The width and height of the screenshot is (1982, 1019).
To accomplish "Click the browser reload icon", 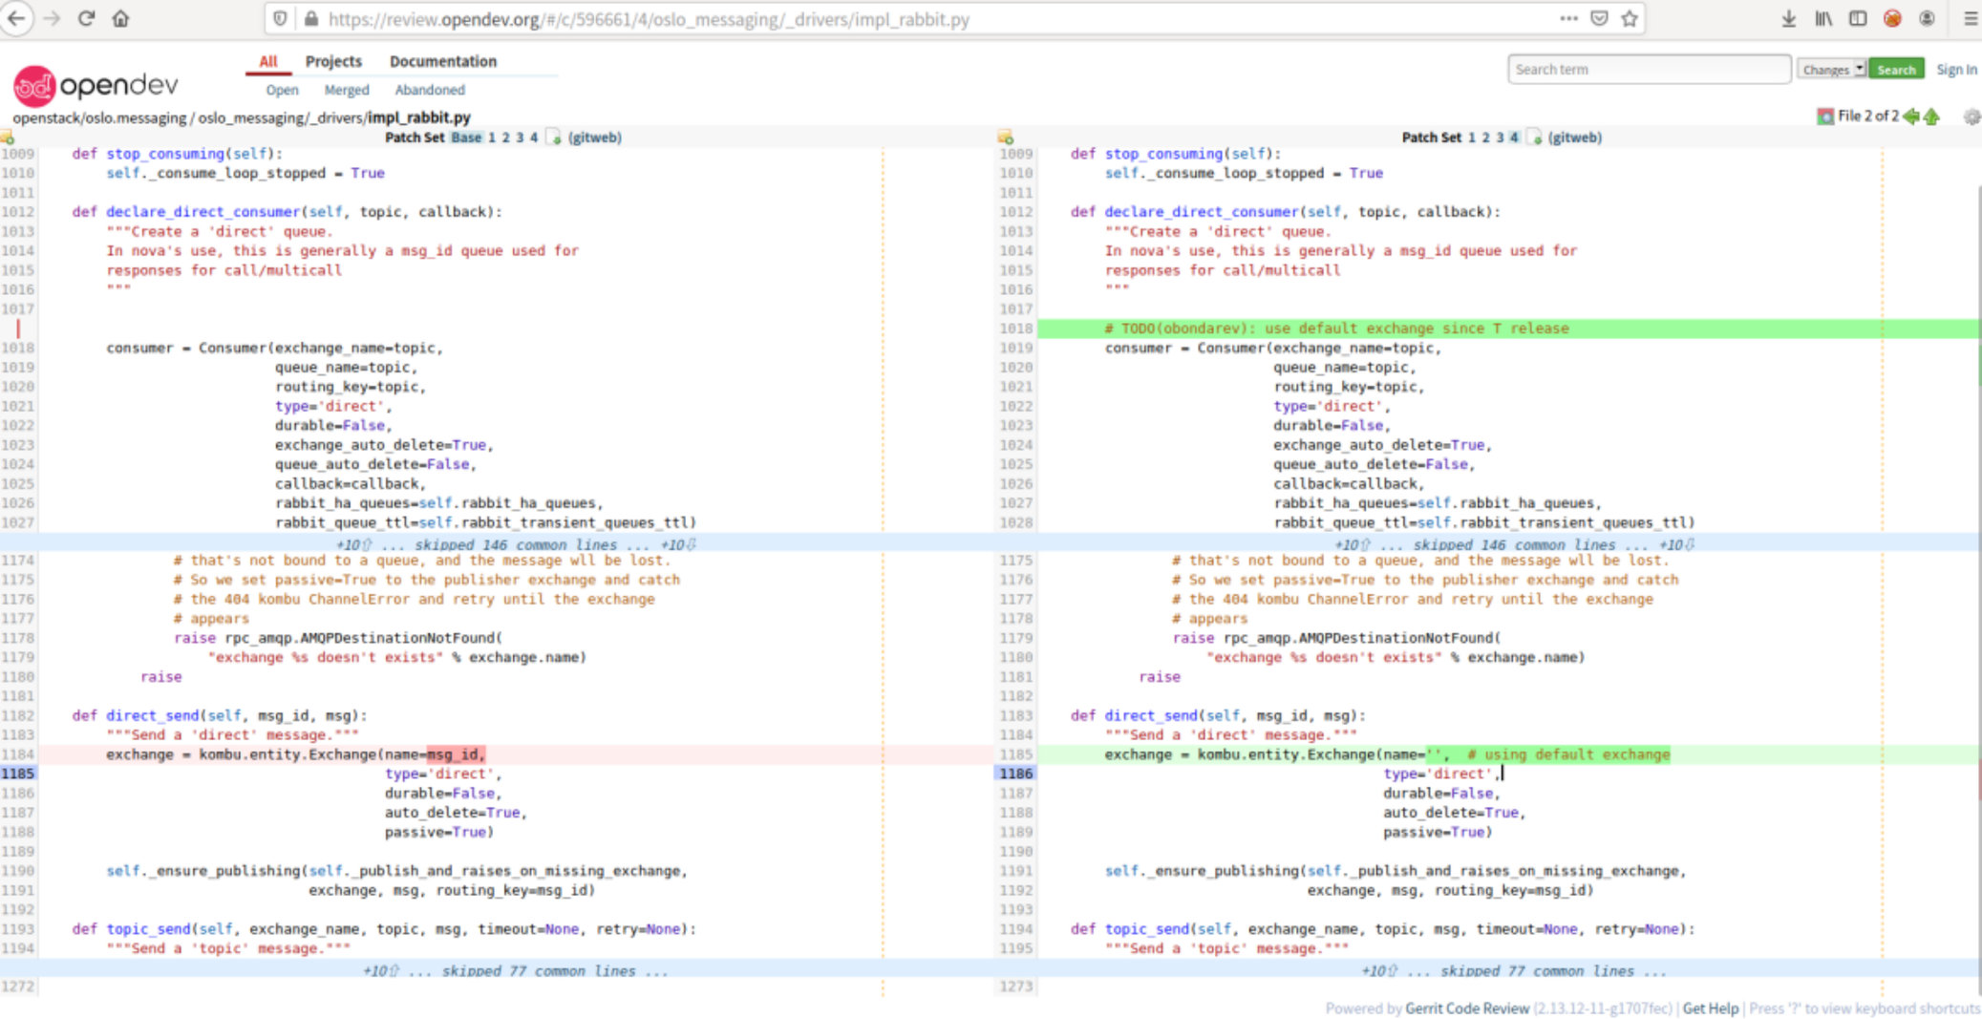I will click(x=87, y=17).
